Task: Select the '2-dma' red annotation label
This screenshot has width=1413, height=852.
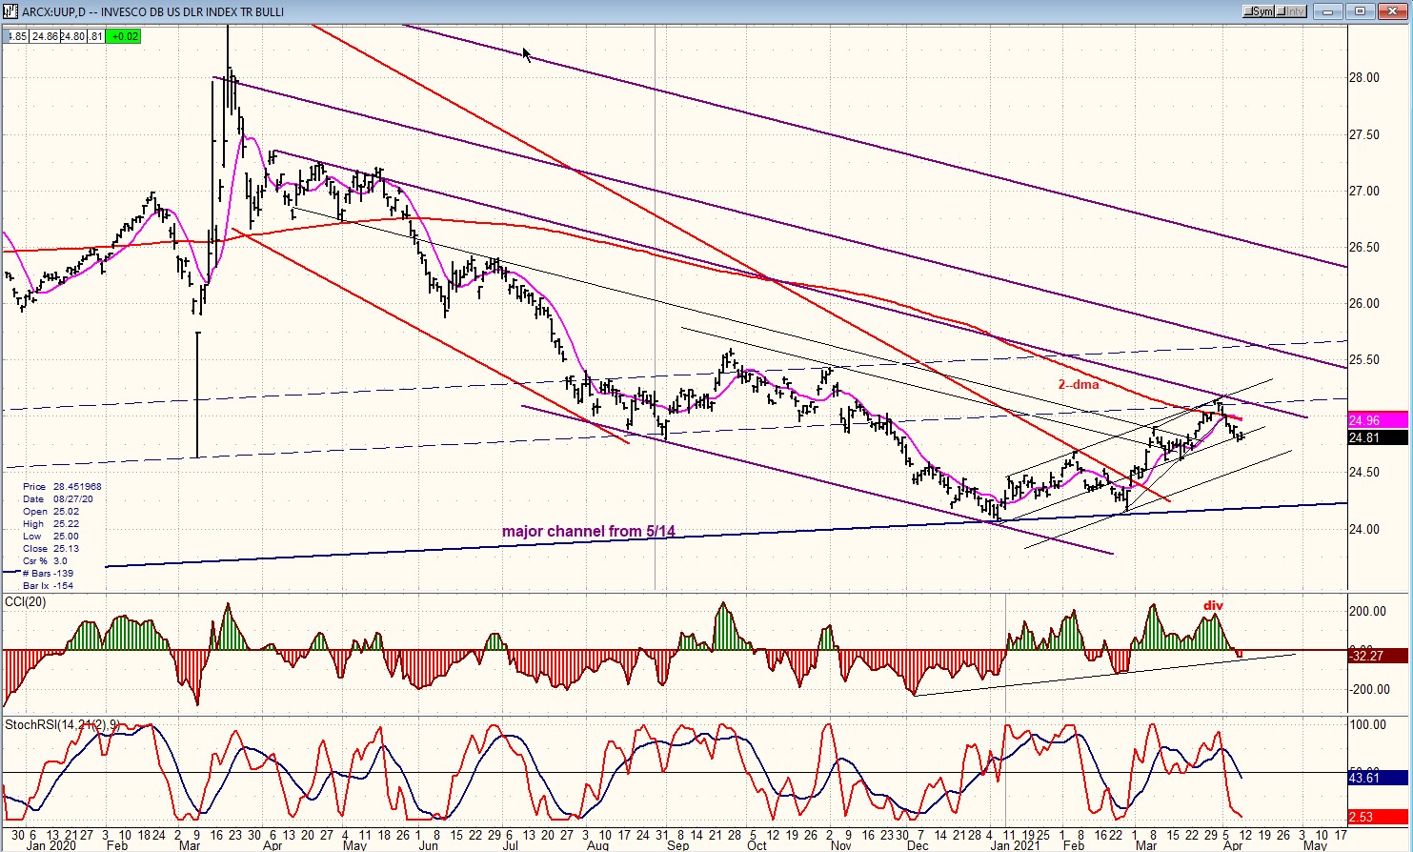Action: 1079,385
